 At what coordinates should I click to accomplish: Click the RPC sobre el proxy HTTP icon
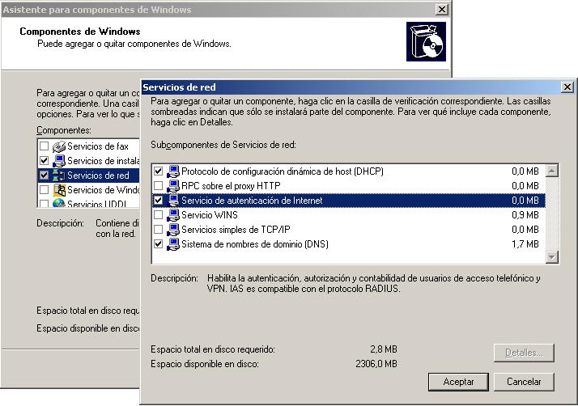(x=172, y=186)
